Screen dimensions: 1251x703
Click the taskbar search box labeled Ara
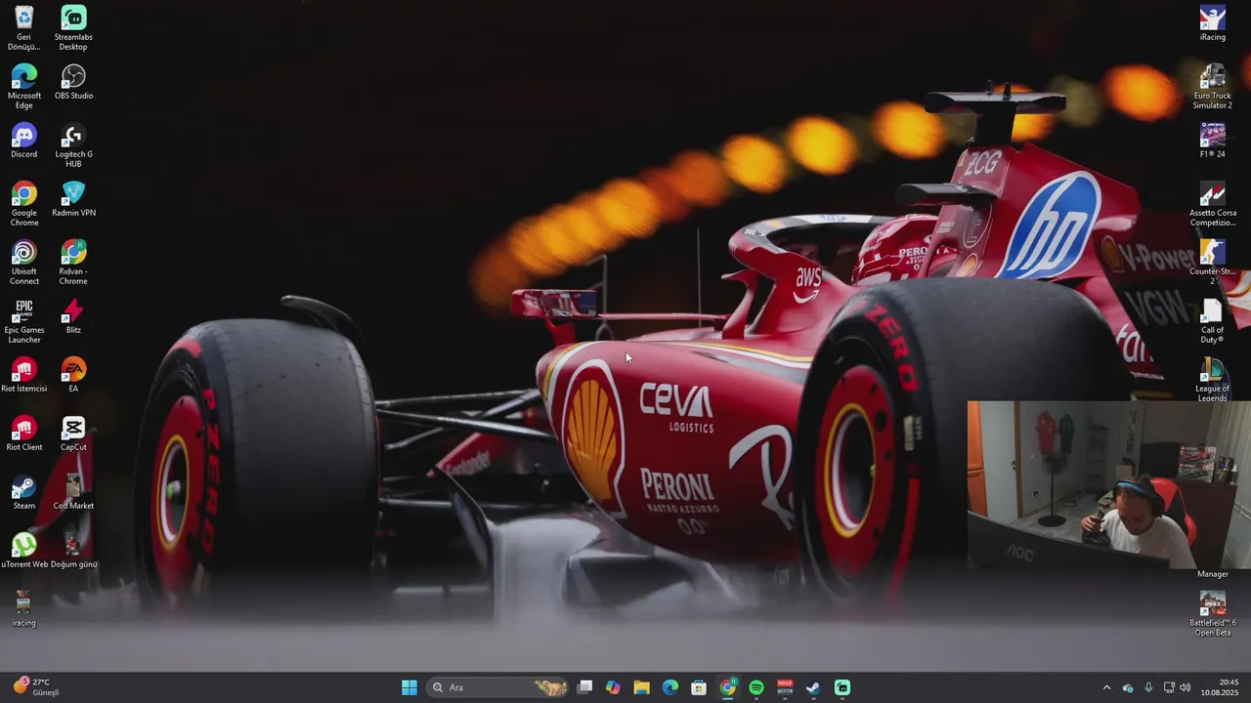tap(498, 687)
